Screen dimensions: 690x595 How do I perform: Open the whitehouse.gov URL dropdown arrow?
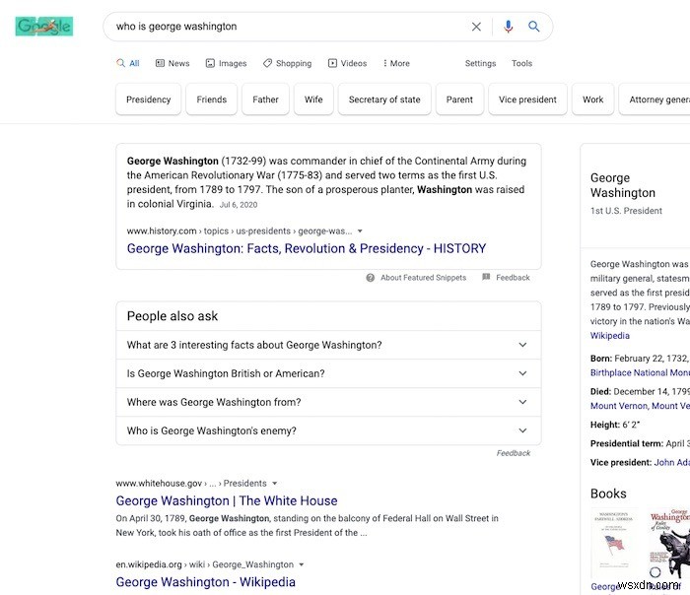(275, 484)
